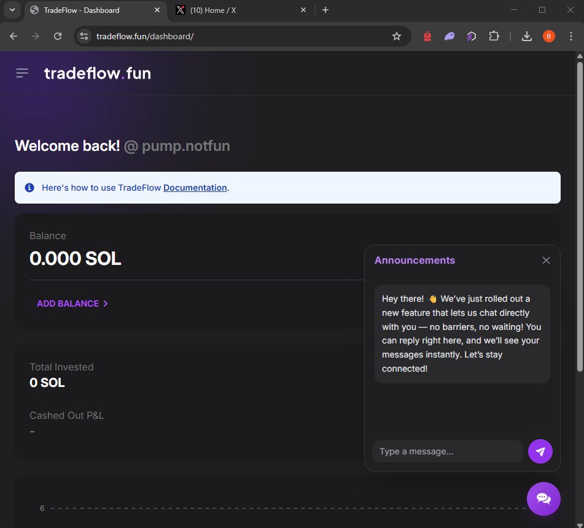The width and height of the screenshot is (584, 528).
Task: Send the chat message with paper plane
Action: point(540,451)
